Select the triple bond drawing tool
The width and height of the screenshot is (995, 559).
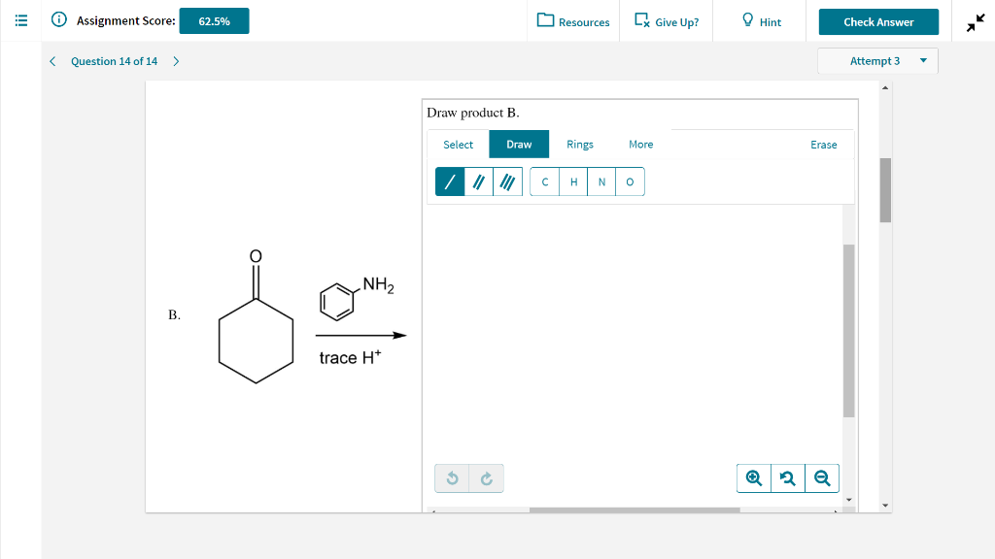[x=506, y=181]
